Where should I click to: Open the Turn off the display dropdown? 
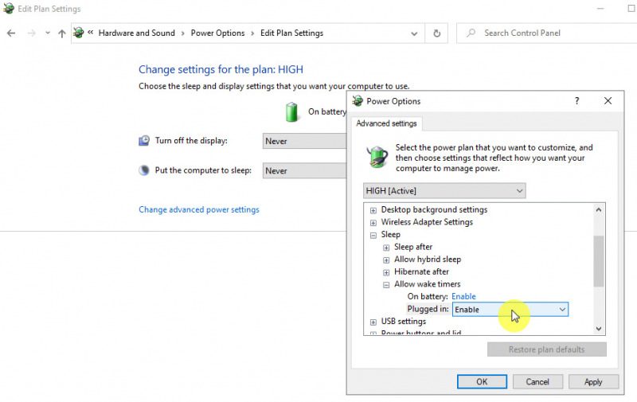[305, 141]
